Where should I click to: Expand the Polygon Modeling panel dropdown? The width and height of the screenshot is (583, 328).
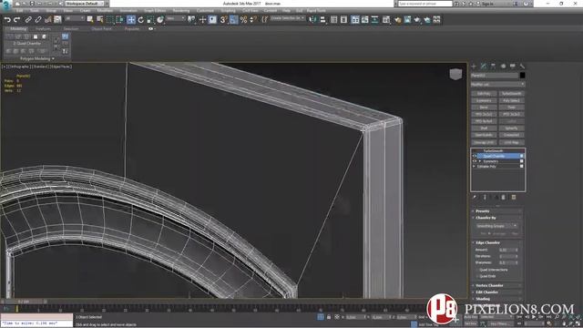click(x=37, y=58)
